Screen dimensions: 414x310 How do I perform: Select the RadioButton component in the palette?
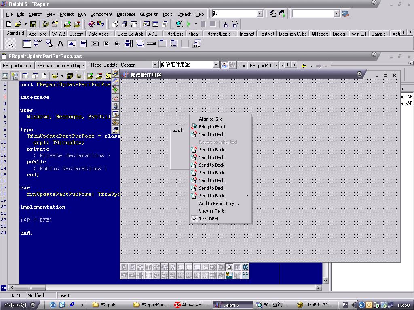coord(117,44)
